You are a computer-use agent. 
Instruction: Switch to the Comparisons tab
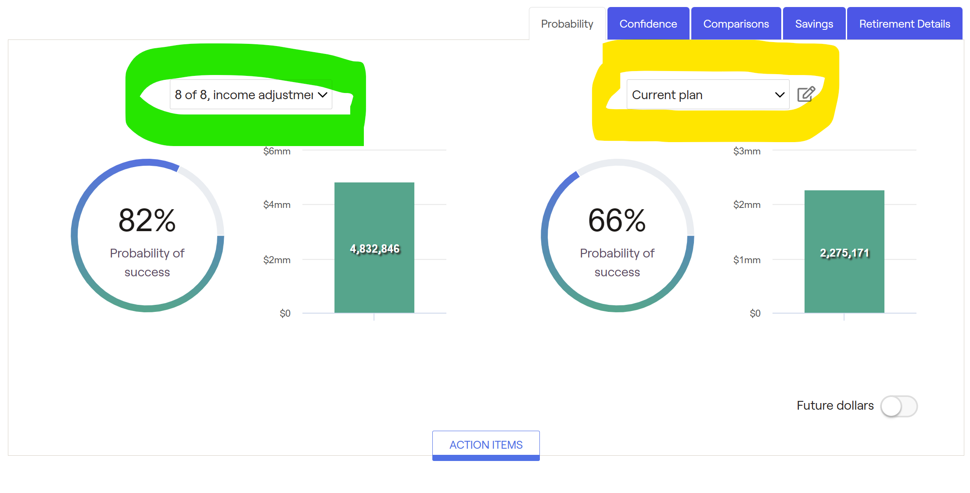pos(736,23)
